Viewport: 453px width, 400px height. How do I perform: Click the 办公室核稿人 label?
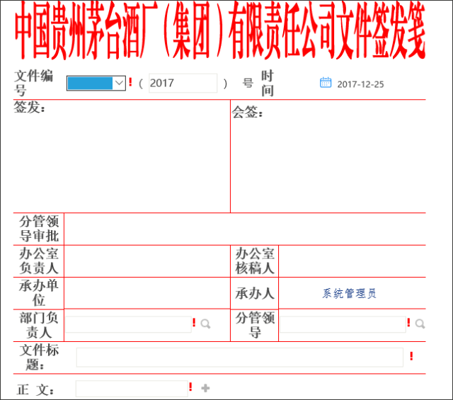pyautogui.click(x=255, y=261)
